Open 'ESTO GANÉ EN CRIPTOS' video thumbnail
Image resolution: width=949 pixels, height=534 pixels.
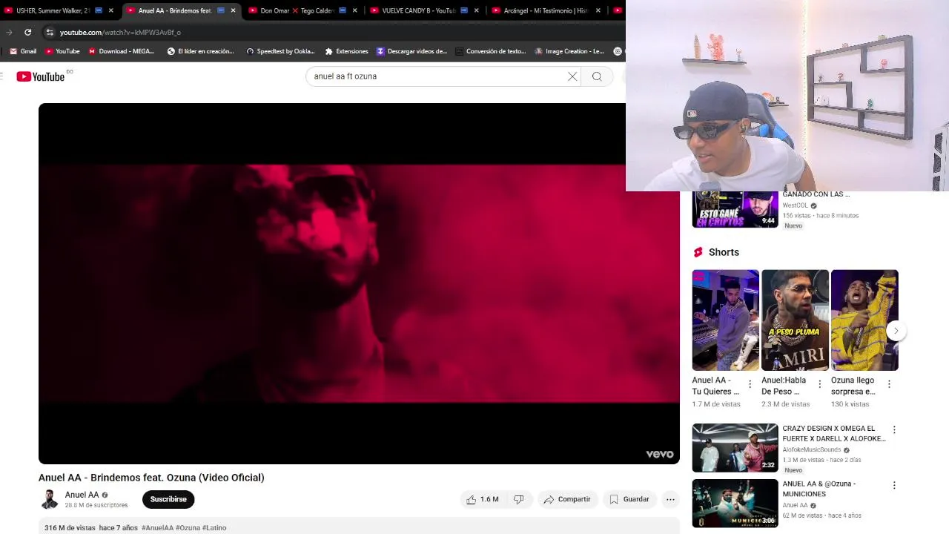[x=735, y=209]
